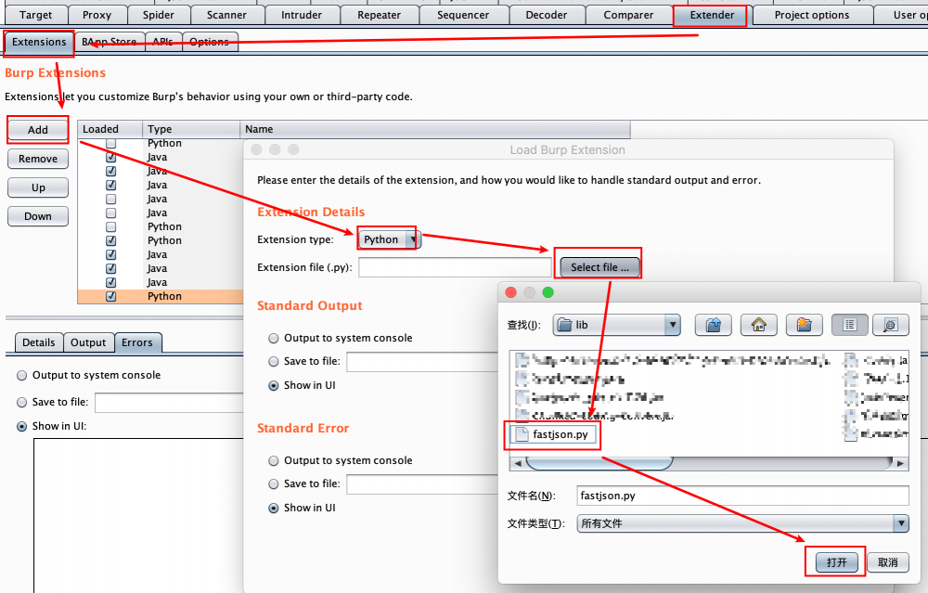Open the APIs sub-tab
This screenshot has height=593, width=928.
pos(163,42)
